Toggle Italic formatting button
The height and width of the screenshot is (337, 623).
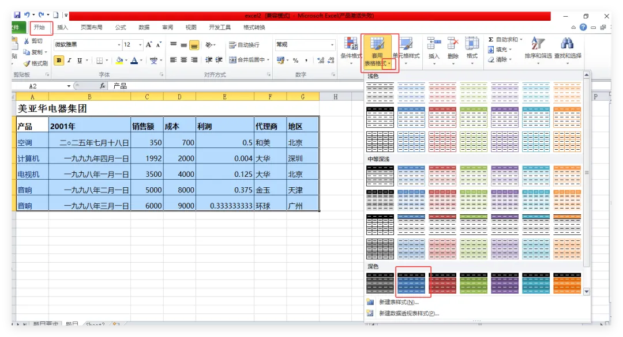click(x=69, y=60)
